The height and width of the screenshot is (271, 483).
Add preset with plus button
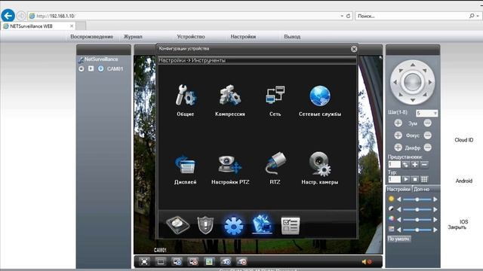click(x=415, y=165)
